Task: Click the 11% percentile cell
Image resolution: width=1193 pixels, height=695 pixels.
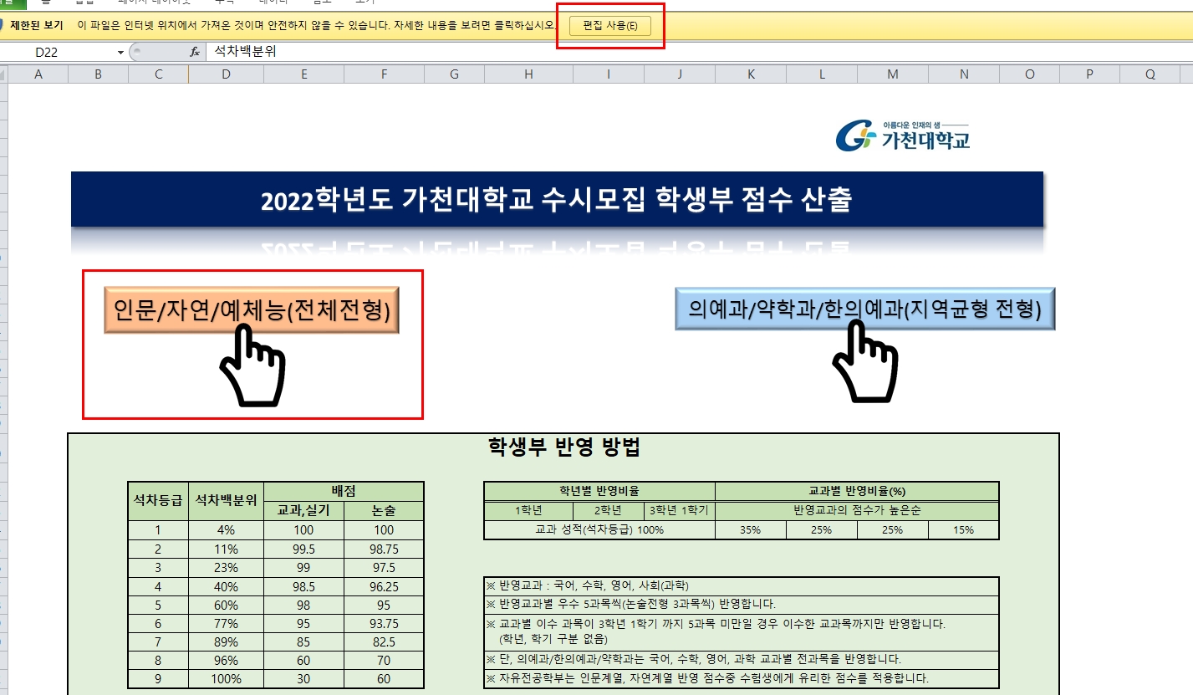Action: pyautogui.click(x=226, y=549)
